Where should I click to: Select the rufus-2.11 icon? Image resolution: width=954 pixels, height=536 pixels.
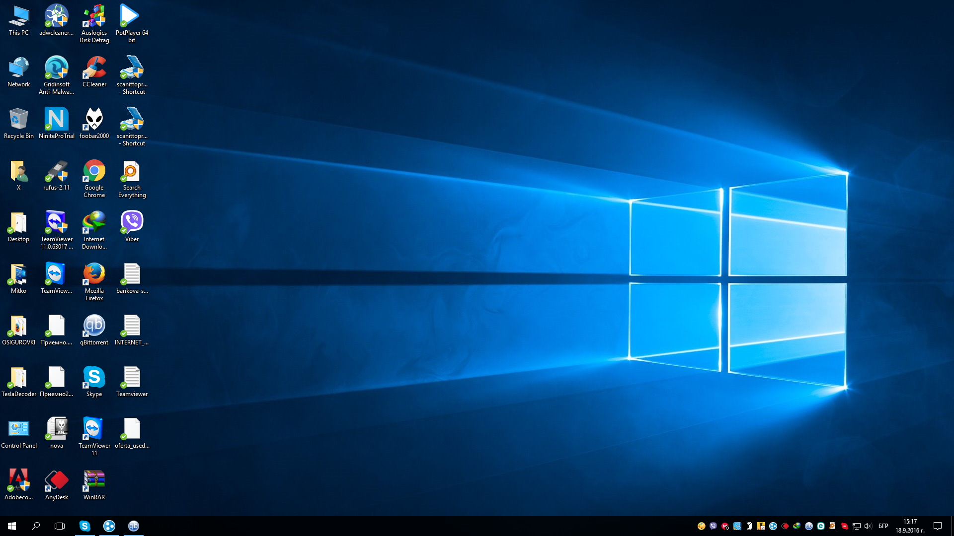[x=57, y=176]
